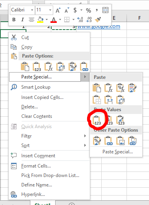Apply Accounting Number Format $ button
The image size is (149, 205).
(x=75, y=10)
